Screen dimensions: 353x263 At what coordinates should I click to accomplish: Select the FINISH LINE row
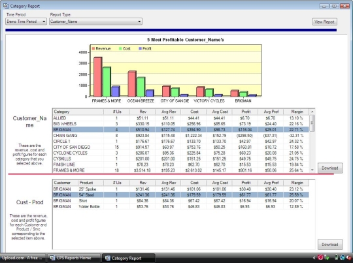pos(181,164)
